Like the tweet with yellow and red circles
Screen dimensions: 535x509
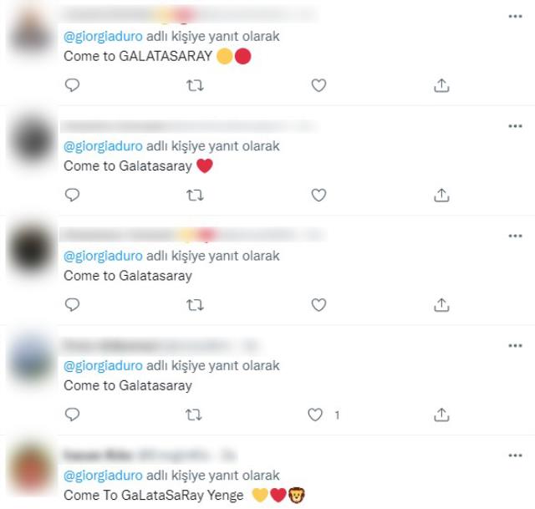(x=318, y=85)
